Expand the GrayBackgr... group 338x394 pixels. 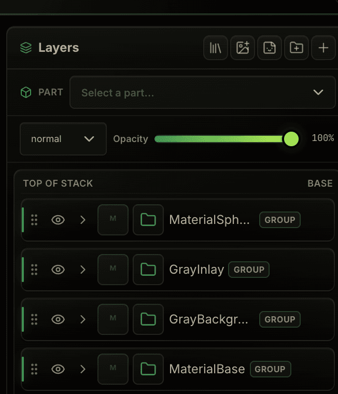pos(83,319)
